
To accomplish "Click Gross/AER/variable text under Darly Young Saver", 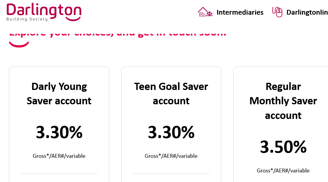I will tap(59, 156).
